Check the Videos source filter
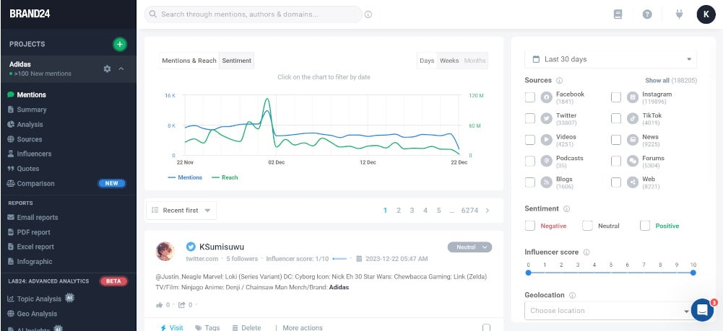This screenshot has width=723, height=331. (x=530, y=139)
